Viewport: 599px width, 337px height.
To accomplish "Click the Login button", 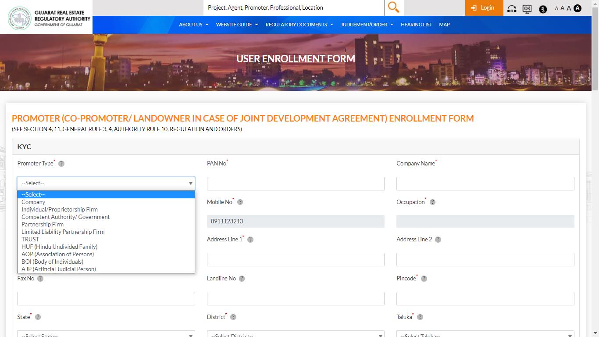I will tap(484, 8).
